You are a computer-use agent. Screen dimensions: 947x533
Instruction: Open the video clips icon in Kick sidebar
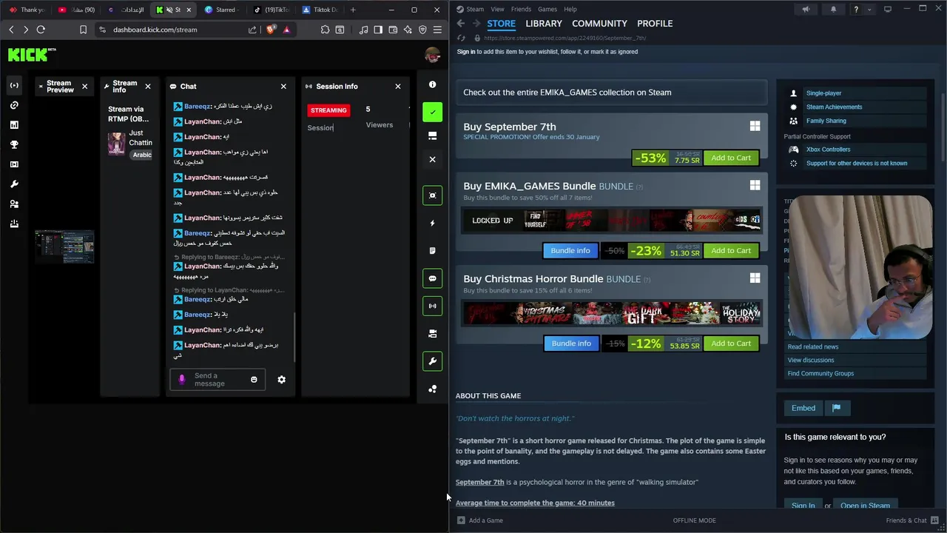click(14, 164)
